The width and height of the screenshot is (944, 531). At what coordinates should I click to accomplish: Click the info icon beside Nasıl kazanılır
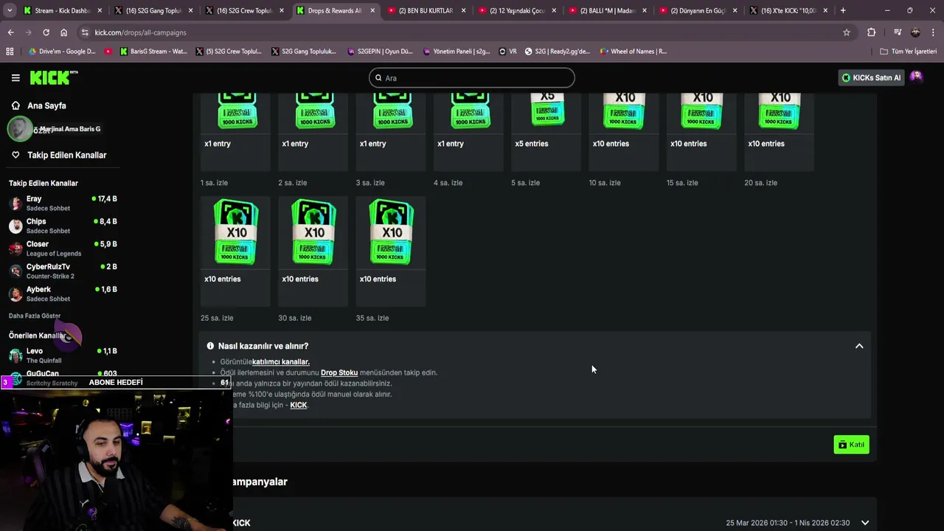coord(210,346)
